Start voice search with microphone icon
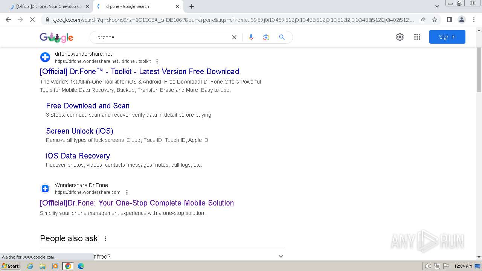This screenshot has width=482, height=271. [x=251, y=37]
